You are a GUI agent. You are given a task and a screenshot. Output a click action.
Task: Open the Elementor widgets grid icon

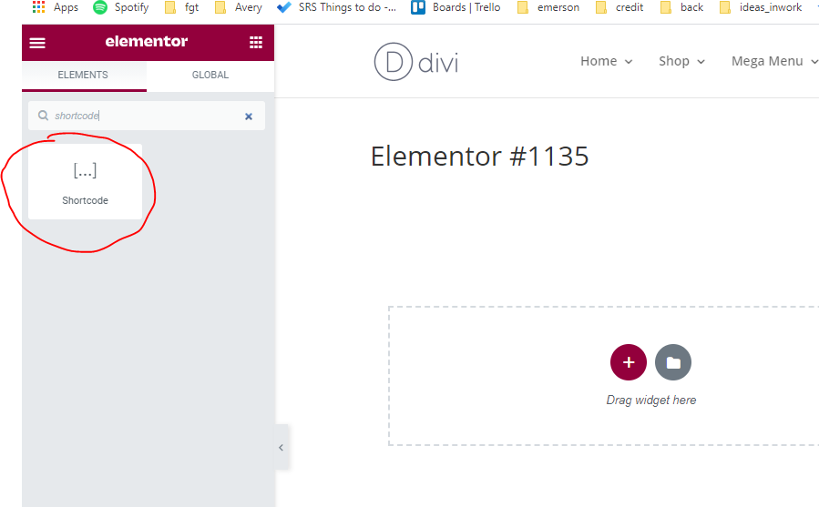click(x=256, y=42)
